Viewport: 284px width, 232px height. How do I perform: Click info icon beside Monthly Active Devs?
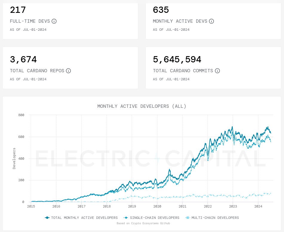click(x=211, y=21)
